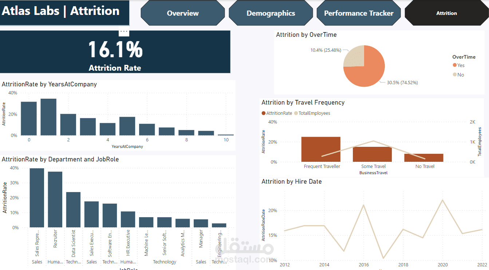This screenshot has height=270, width=489.
Task: Click the 'Technology' department group label
Action: (x=165, y=262)
